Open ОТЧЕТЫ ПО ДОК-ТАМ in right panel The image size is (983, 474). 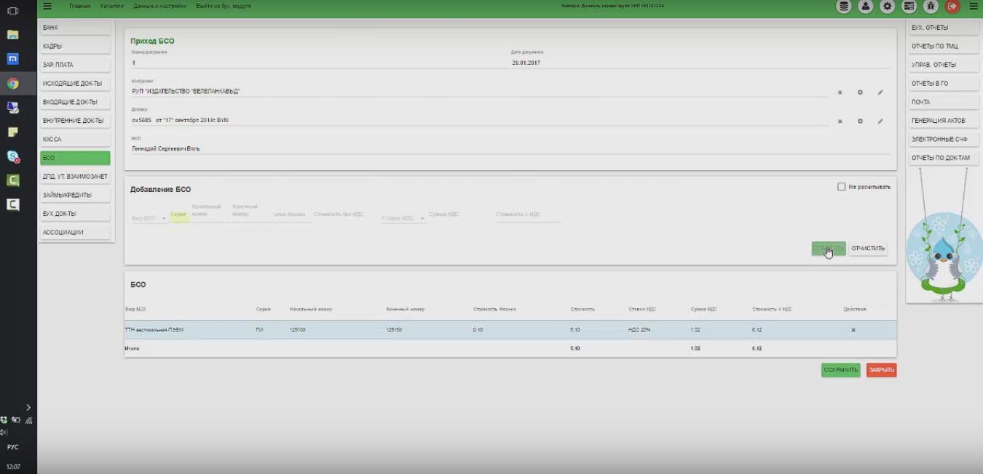[x=944, y=158]
